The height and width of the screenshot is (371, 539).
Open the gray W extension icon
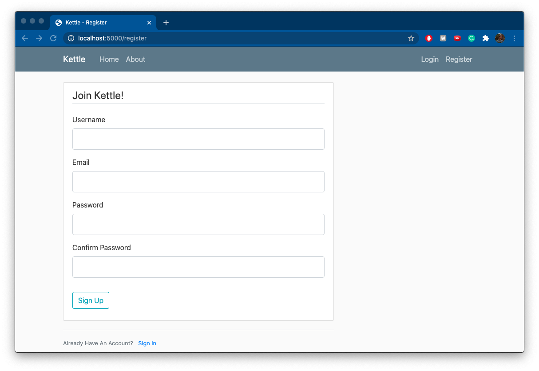[x=443, y=38]
